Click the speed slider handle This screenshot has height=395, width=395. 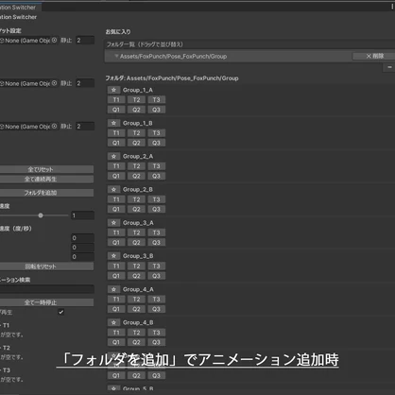[x=41, y=215]
